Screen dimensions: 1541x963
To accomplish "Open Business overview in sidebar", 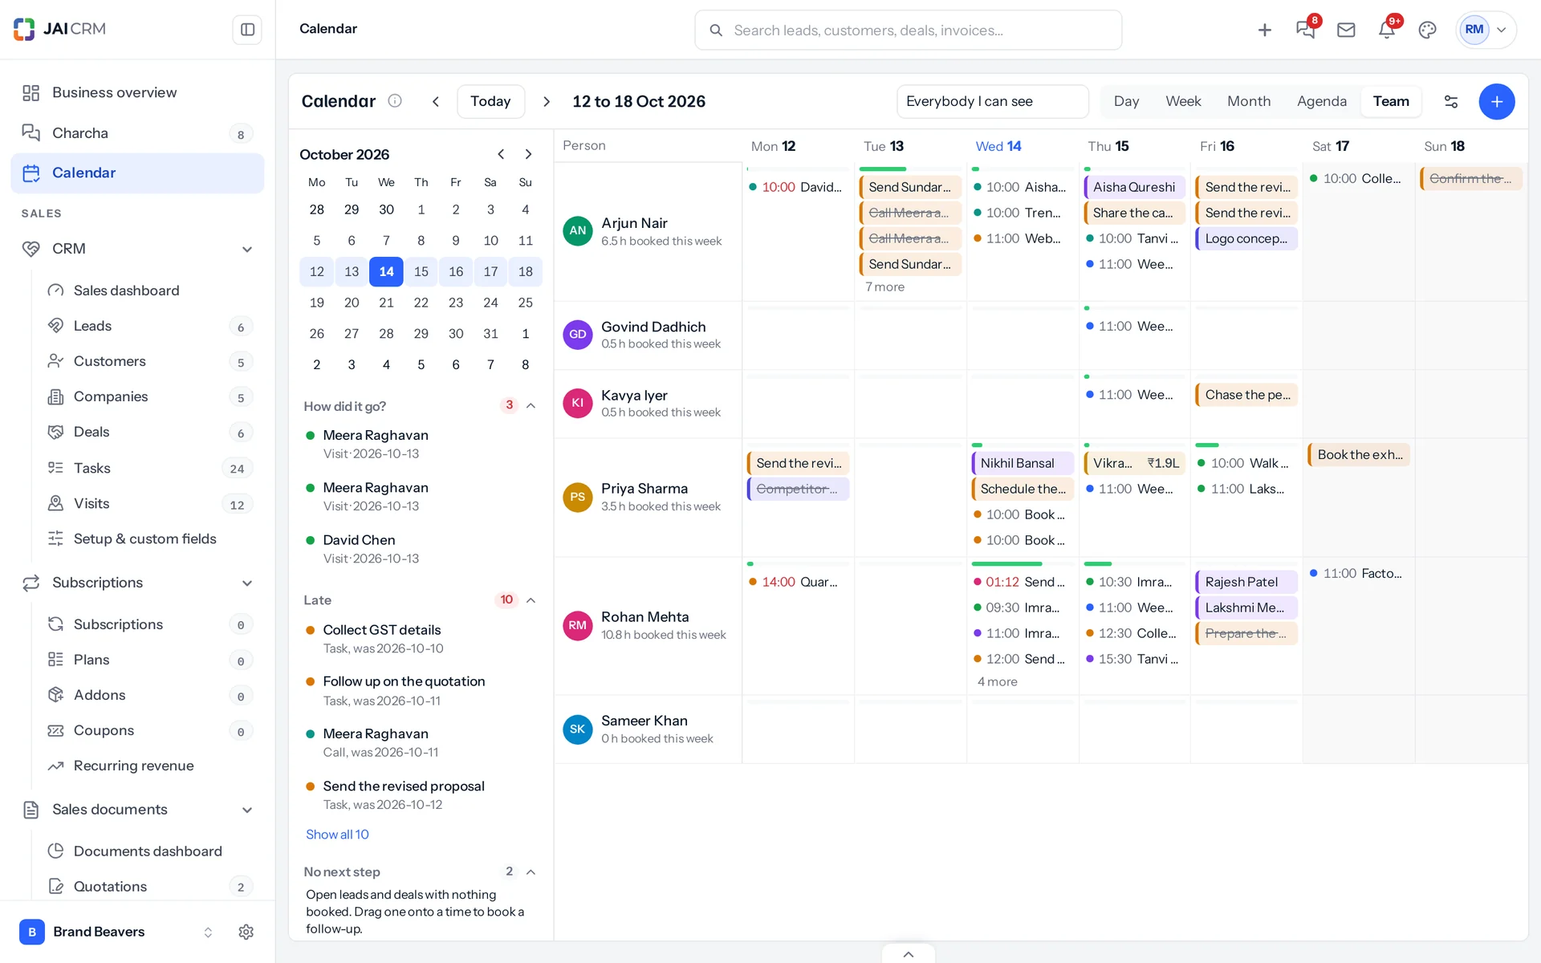I will click(137, 93).
